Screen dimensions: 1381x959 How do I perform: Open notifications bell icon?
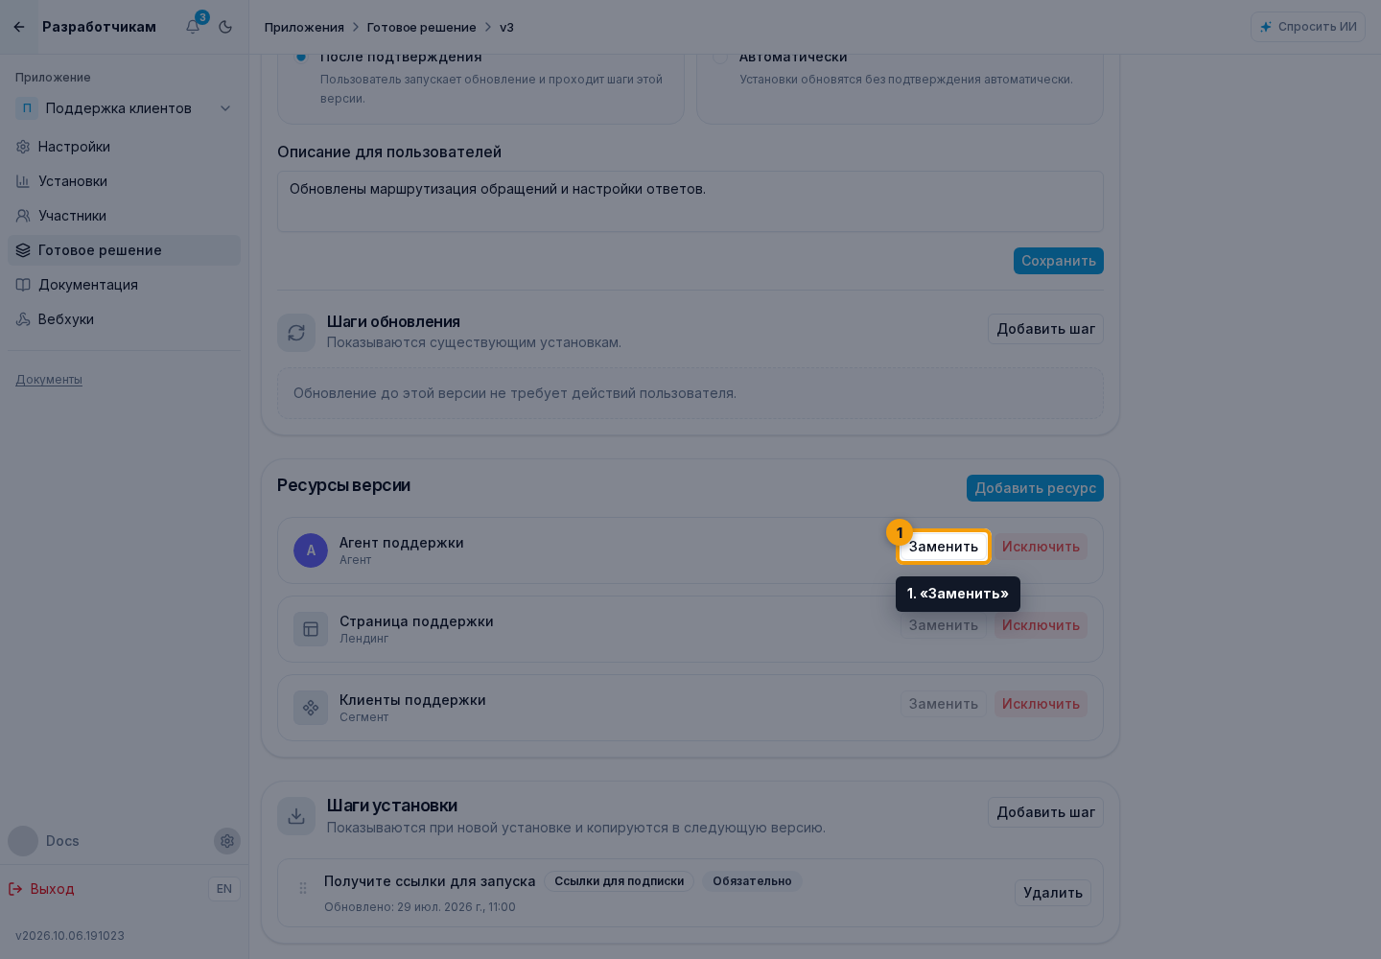[x=193, y=27]
